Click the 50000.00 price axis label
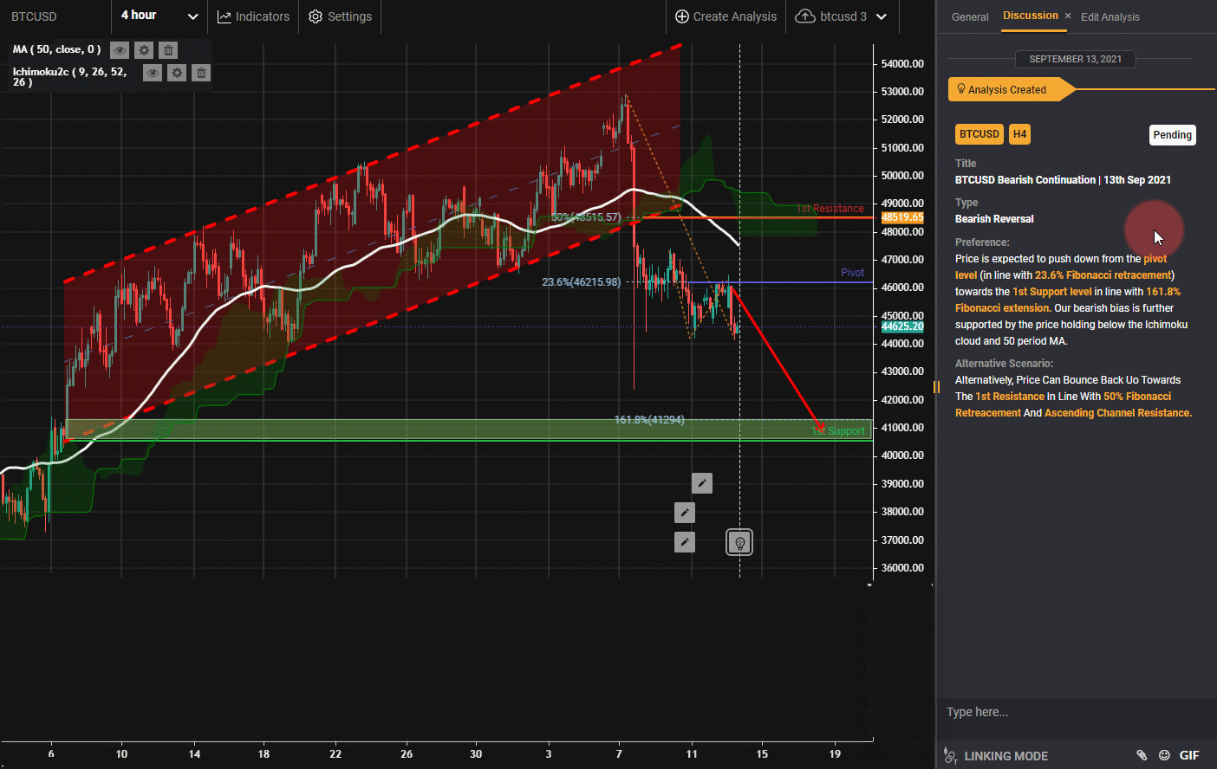 coord(902,176)
